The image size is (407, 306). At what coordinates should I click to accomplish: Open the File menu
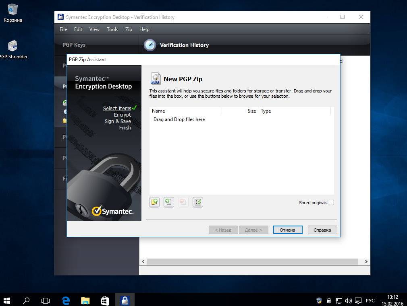click(63, 29)
